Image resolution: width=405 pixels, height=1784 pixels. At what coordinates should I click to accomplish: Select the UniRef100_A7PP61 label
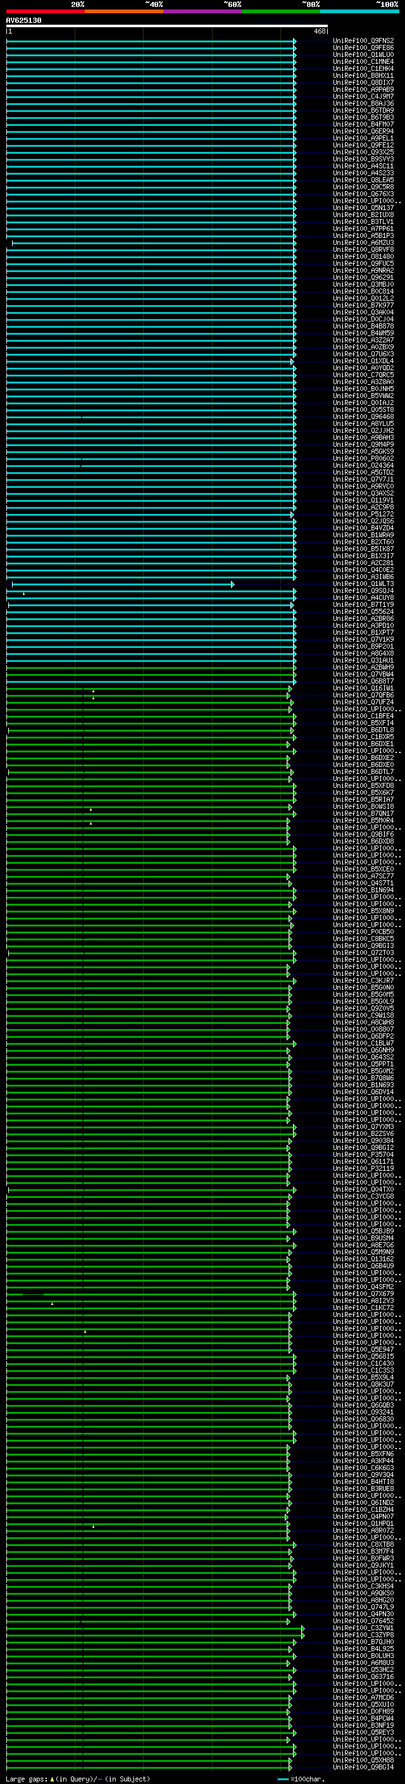[363, 228]
